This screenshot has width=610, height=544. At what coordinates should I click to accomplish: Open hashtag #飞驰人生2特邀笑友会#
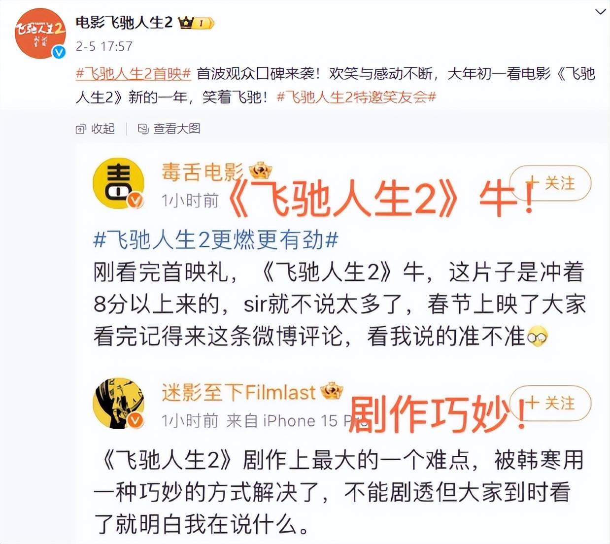point(357,97)
